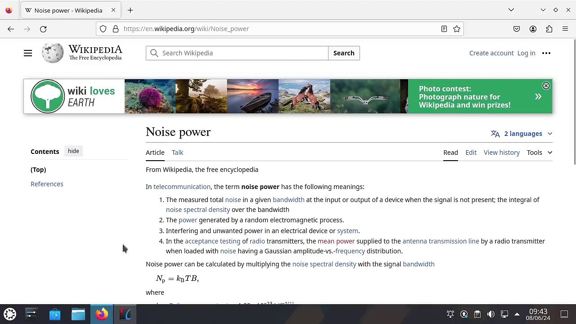
Task: Open Firefox account profile icon
Action: tap(533, 29)
